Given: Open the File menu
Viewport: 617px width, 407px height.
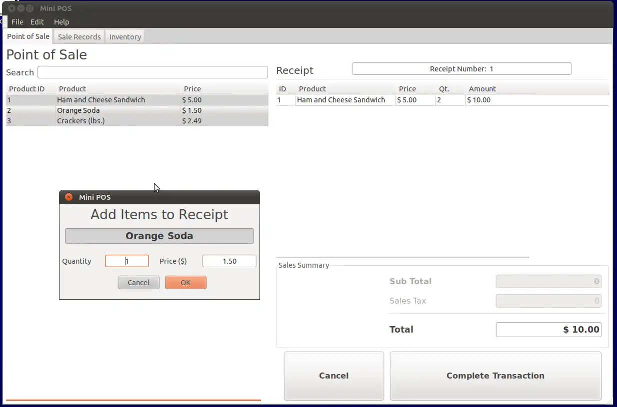Looking at the screenshot, I should [17, 22].
